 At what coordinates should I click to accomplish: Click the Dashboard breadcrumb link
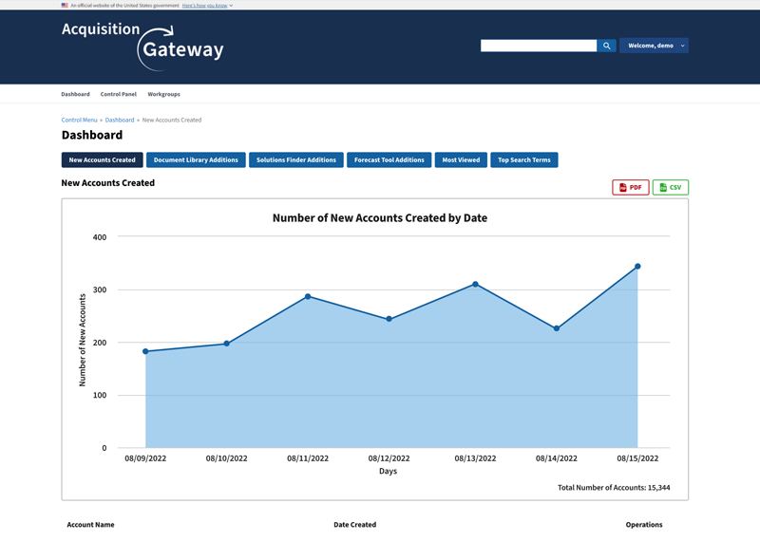tap(120, 120)
